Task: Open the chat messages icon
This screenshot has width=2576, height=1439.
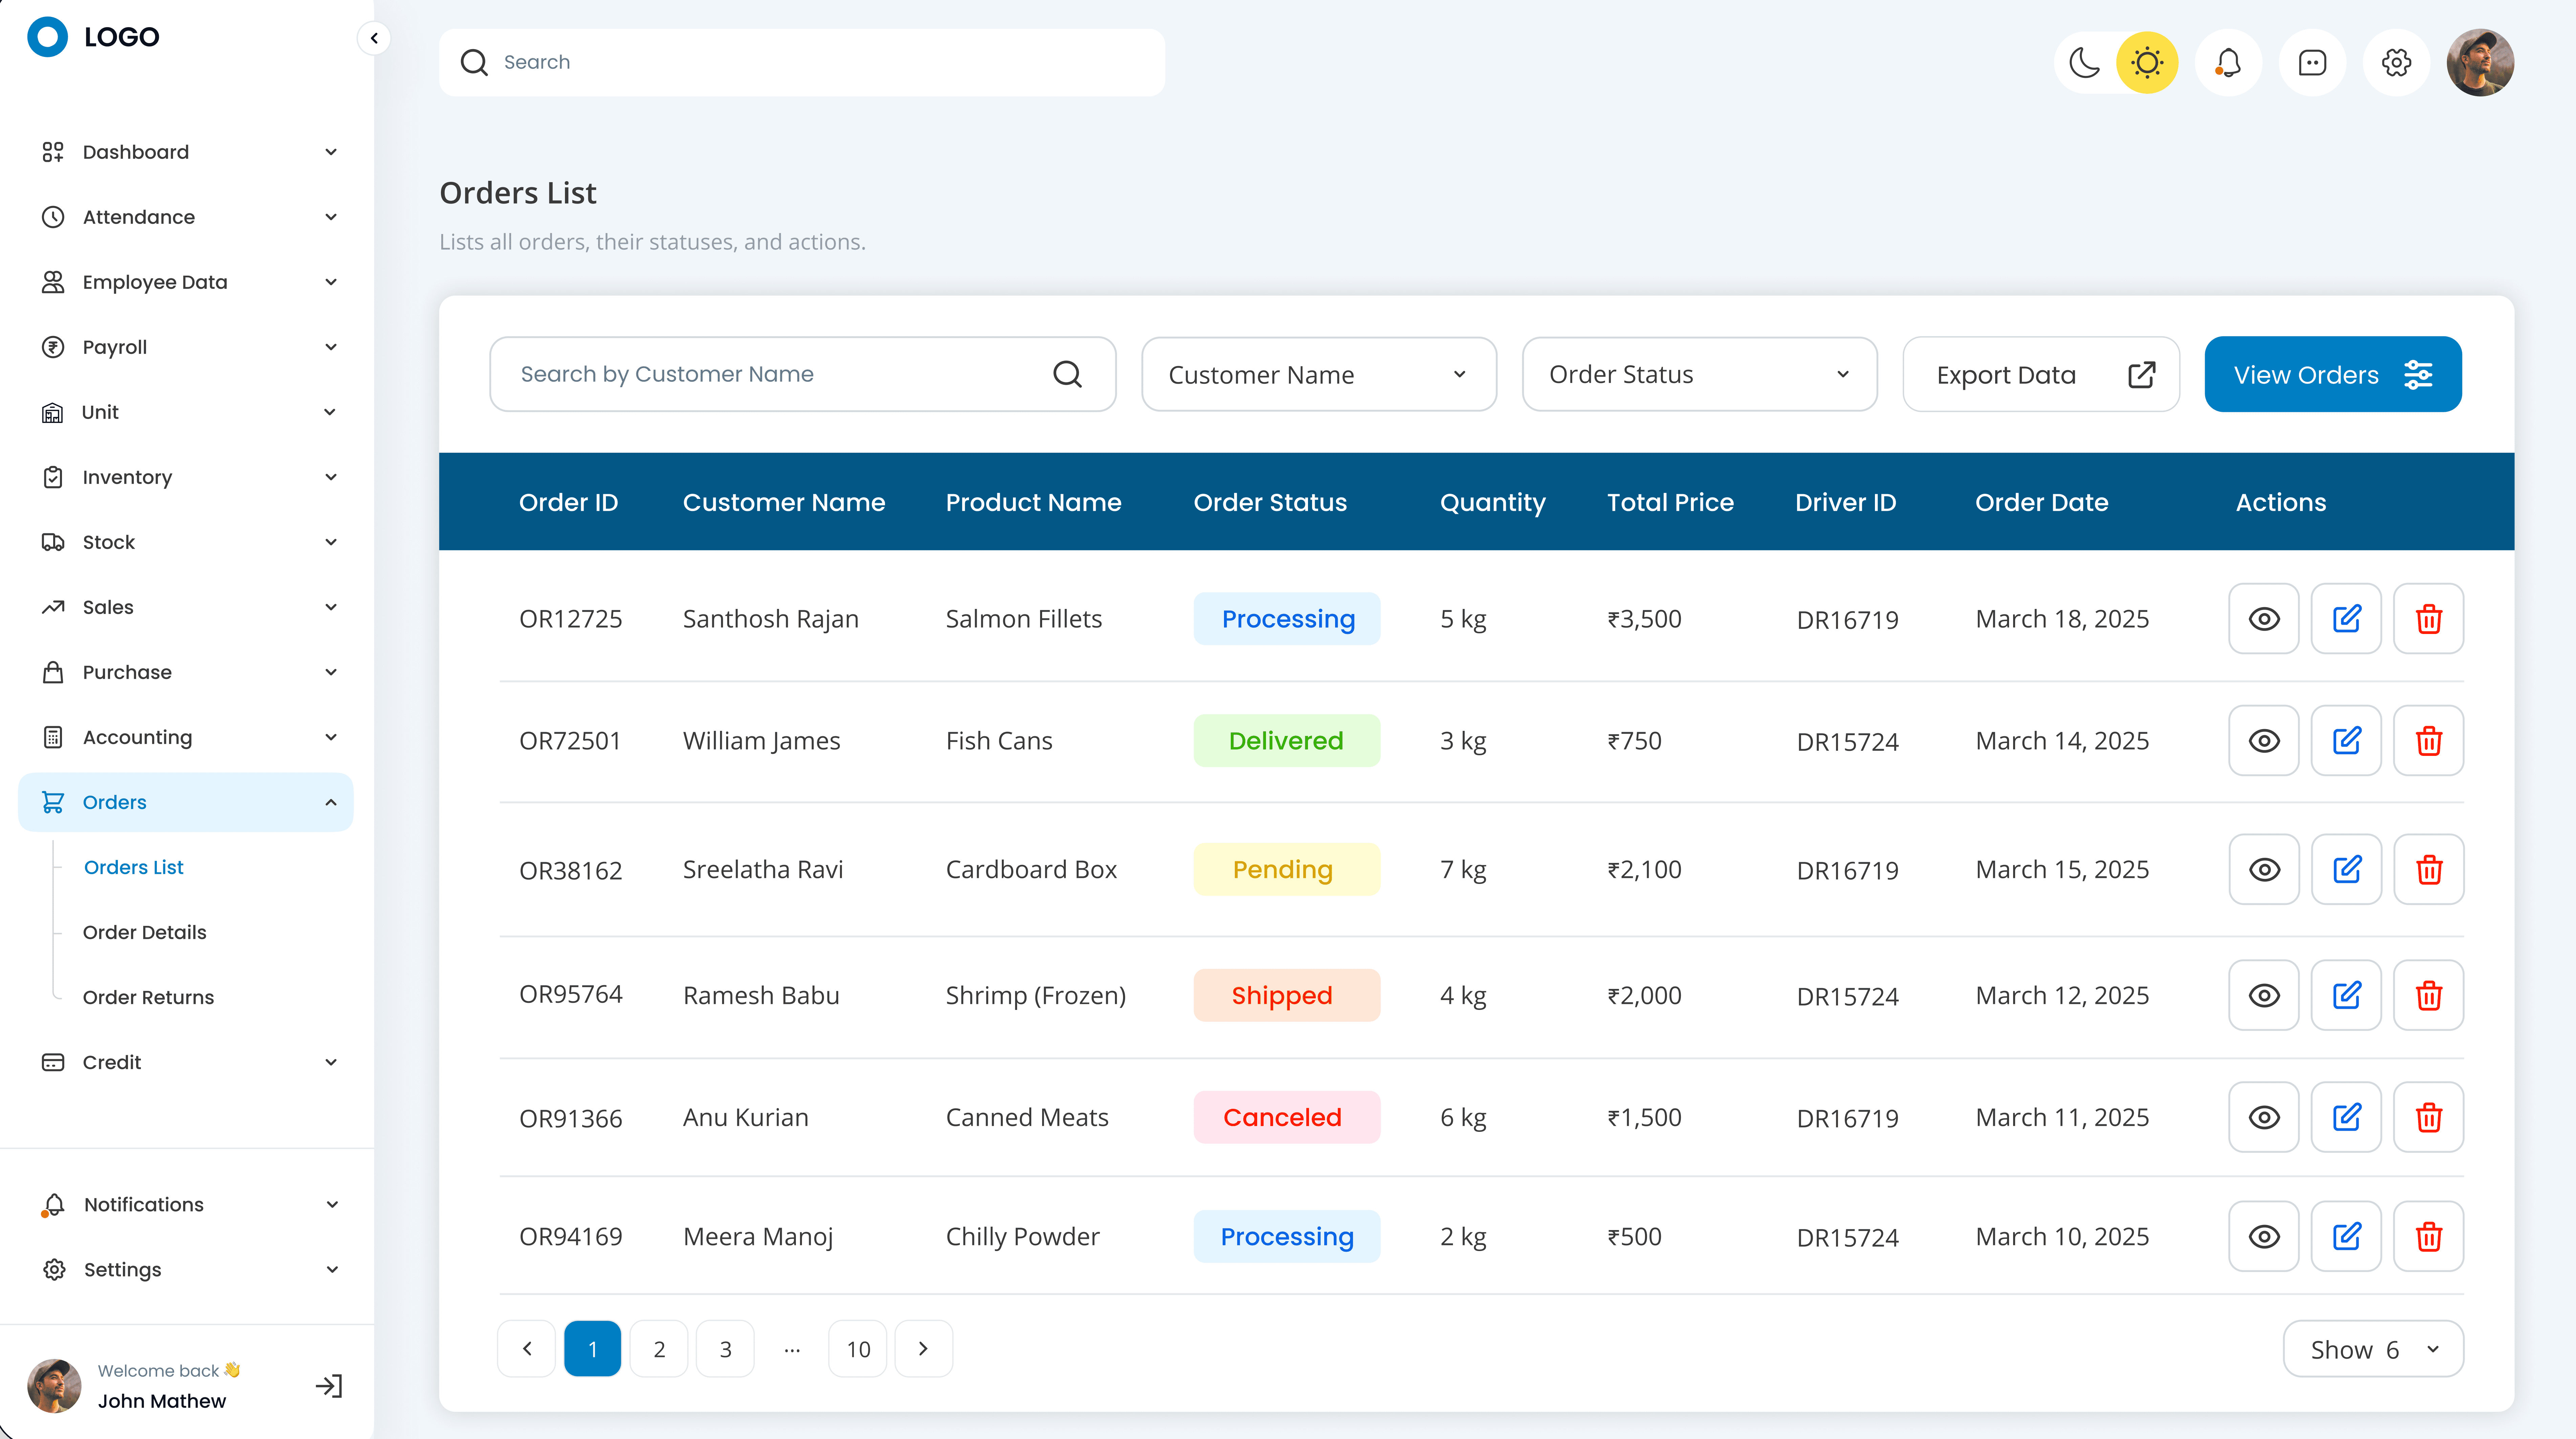Action: pyautogui.click(x=2312, y=62)
